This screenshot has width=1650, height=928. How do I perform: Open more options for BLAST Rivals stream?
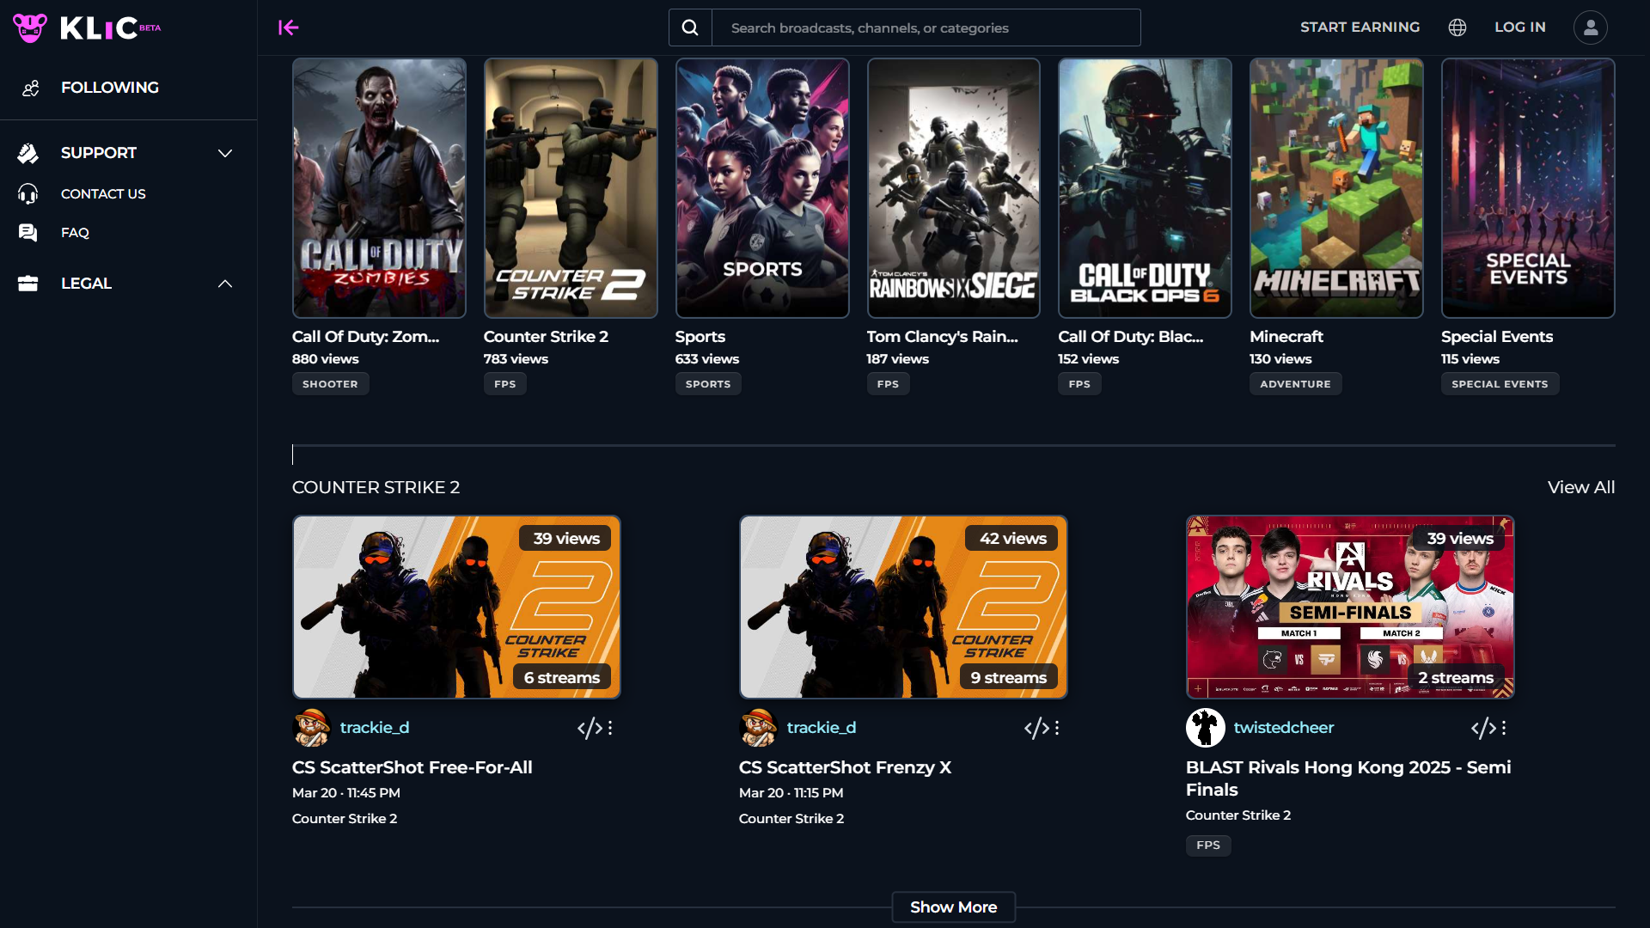[x=1504, y=729]
